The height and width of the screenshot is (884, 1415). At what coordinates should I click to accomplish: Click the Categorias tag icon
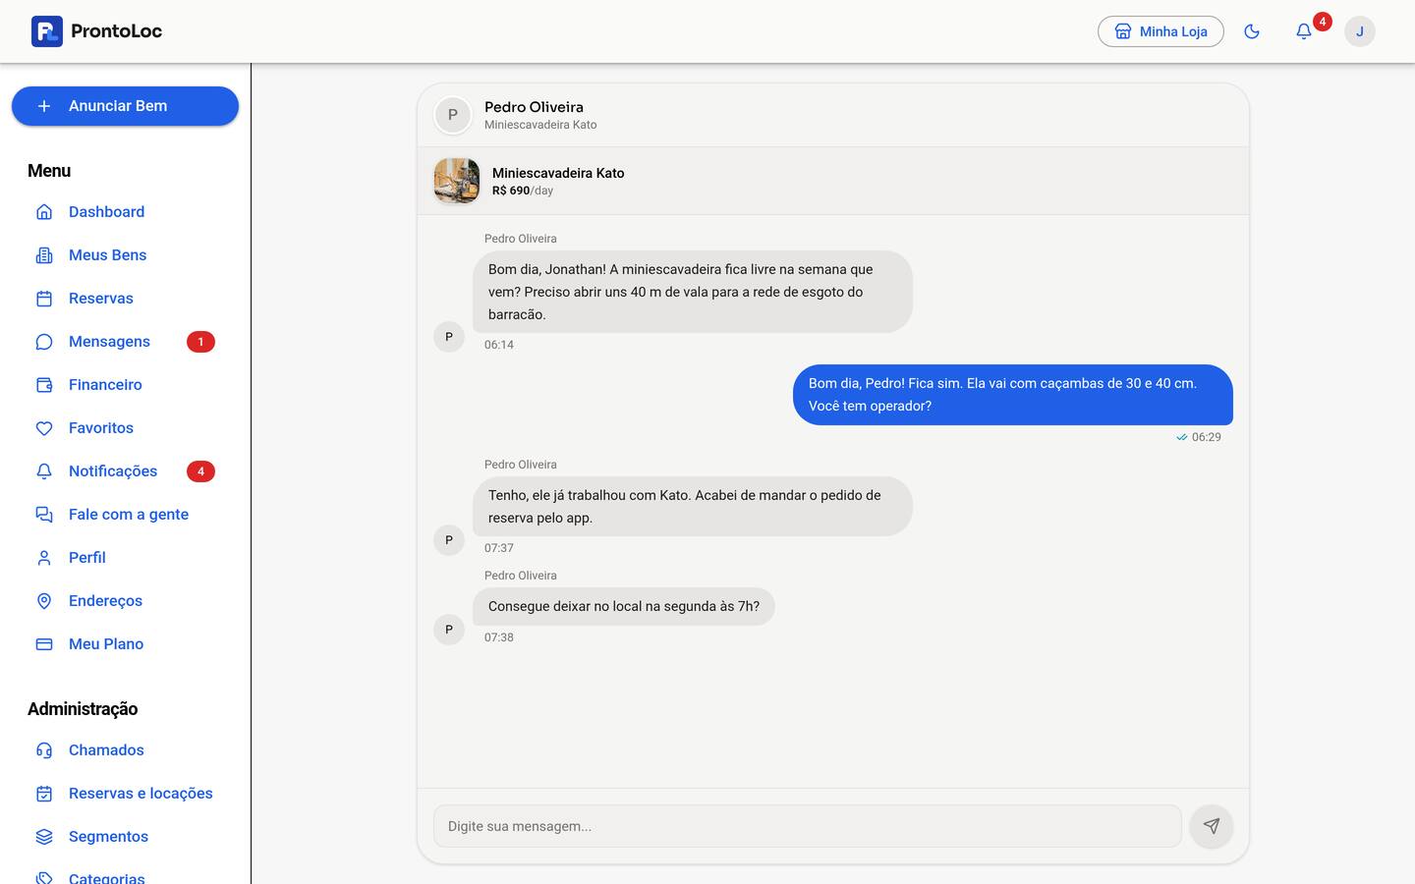pos(44,878)
